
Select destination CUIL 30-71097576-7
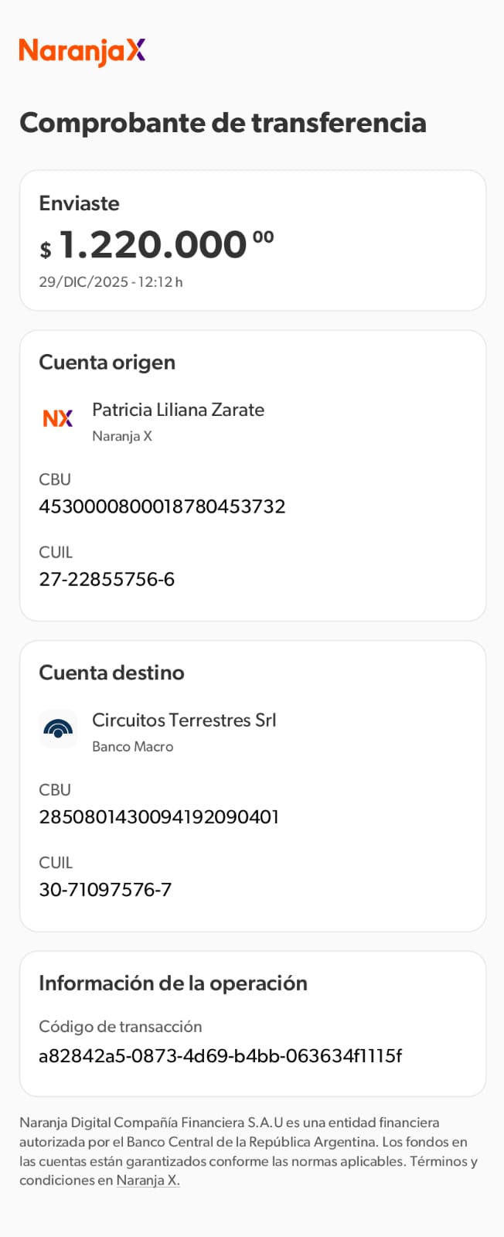coord(105,890)
